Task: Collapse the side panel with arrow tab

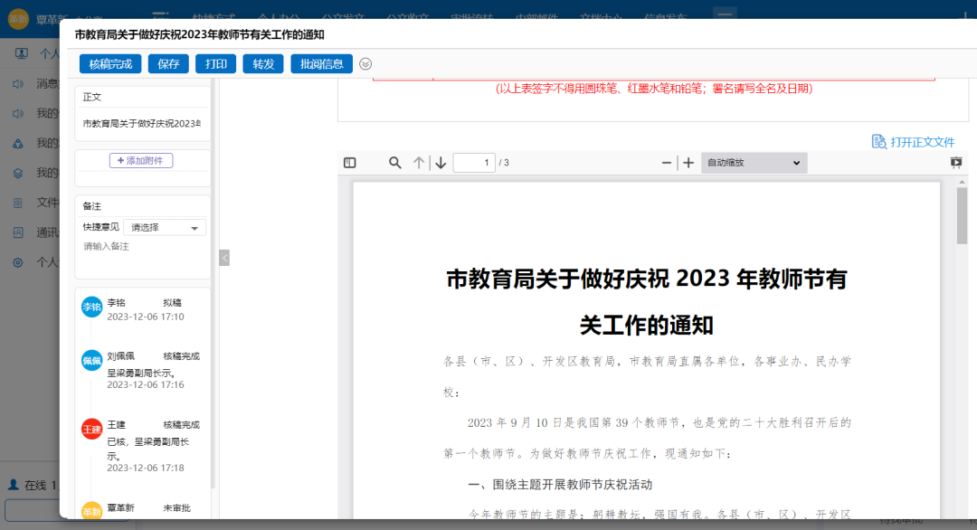Action: click(223, 257)
